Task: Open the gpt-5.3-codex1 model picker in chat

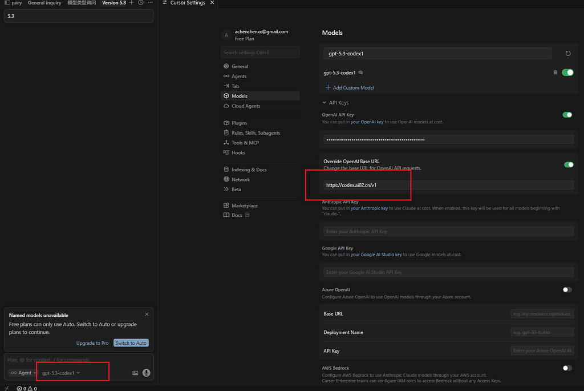Action: point(60,373)
